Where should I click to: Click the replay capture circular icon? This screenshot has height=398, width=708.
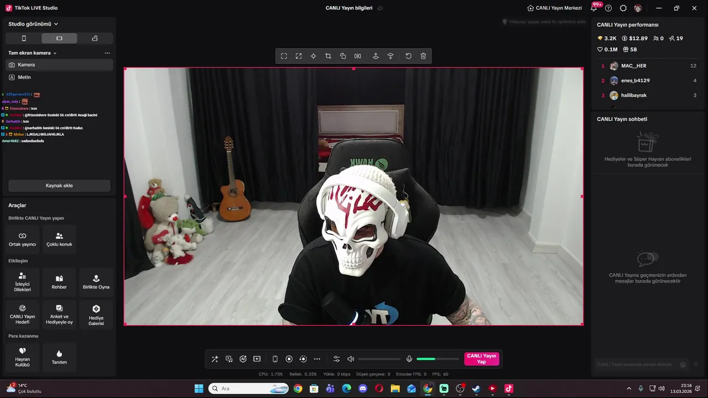(x=303, y=359)
